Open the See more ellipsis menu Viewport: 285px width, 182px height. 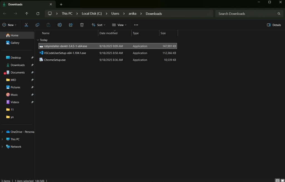[x=136, y=25]
